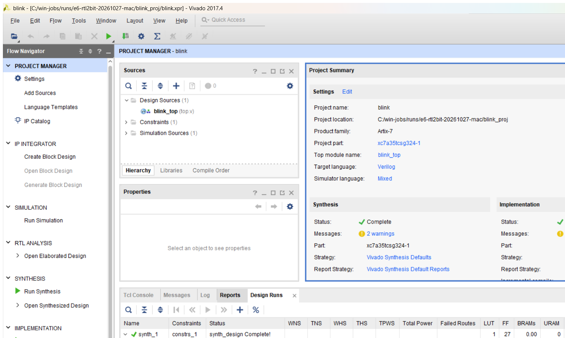Click the green Run arrow in the main toolbar

pyautogui.click(x=108, y=36)
